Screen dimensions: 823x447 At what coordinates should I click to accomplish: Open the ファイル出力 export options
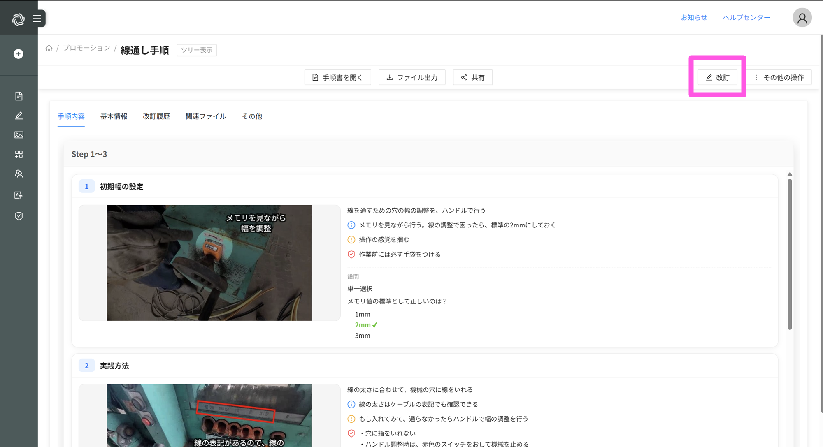[x=412, y=77]
